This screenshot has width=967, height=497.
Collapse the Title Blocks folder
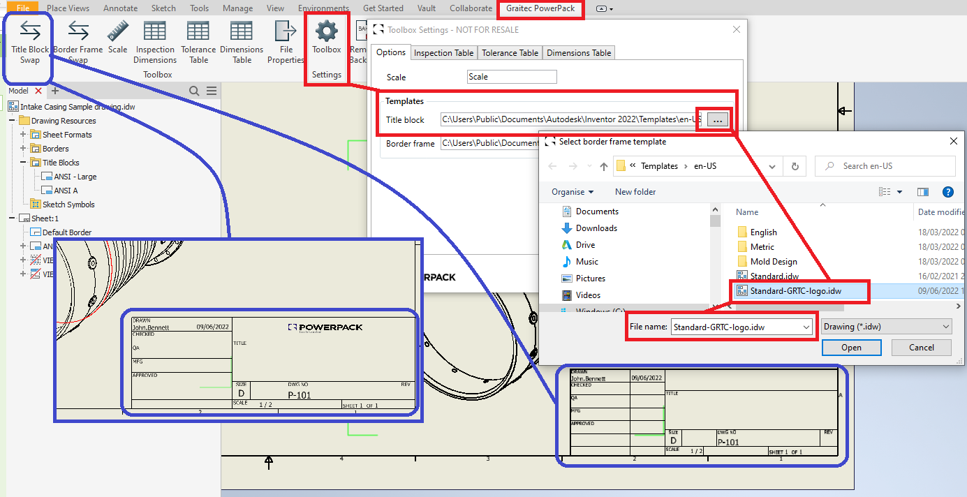24,163
